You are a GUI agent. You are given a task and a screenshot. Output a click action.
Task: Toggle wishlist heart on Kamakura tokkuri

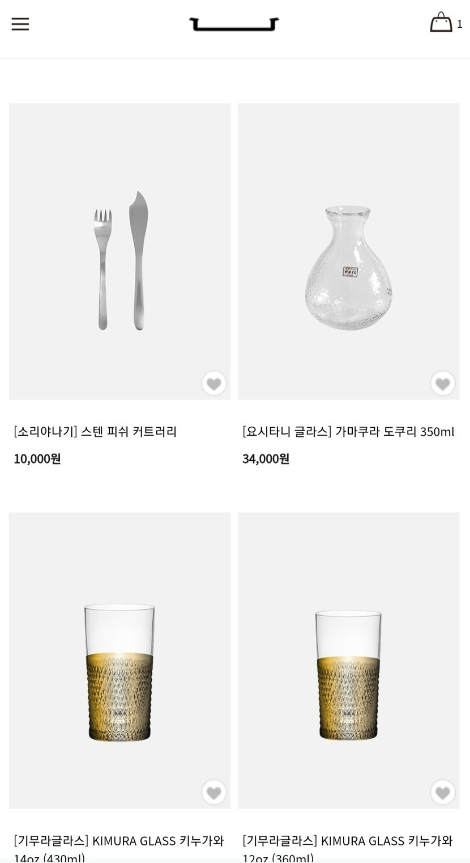coord(443,384)
